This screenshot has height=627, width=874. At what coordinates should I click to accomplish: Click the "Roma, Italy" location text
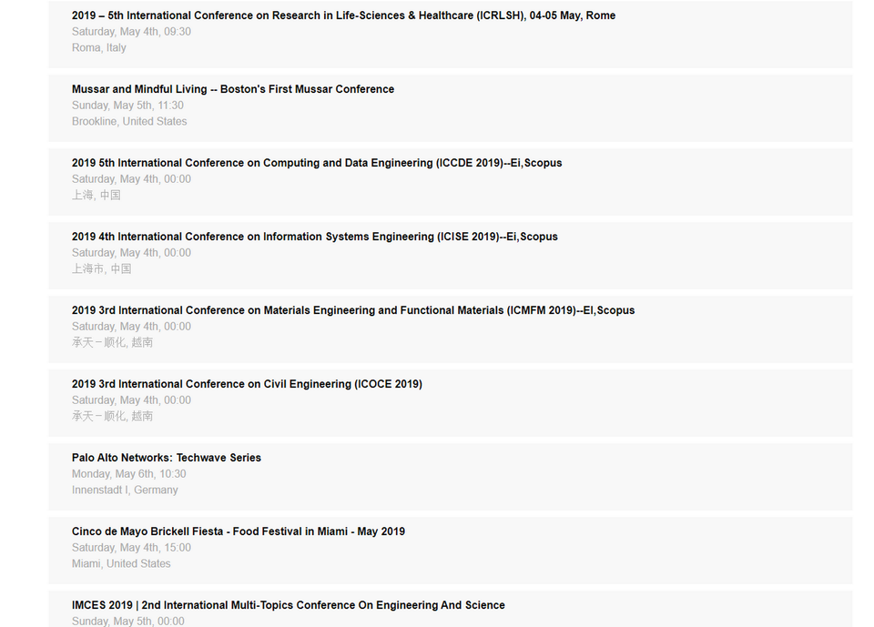(x=99, y=47)
